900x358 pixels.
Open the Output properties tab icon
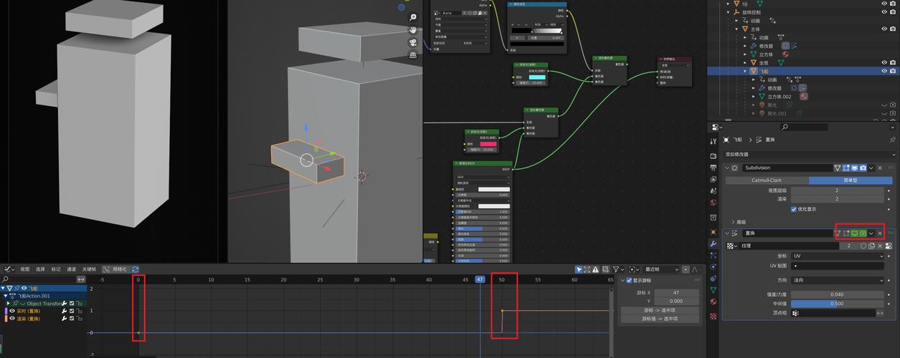point(713,166)
